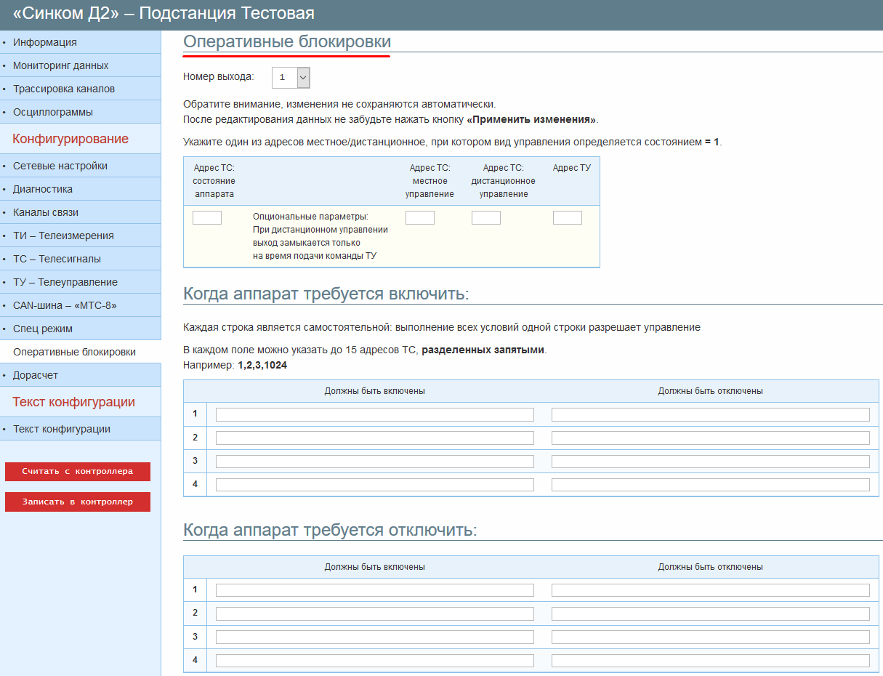Select CAN-шина – «МТС-8» item
Viewport: 883px width, 676px height.
pyautogui.click(x=65, y=305)
